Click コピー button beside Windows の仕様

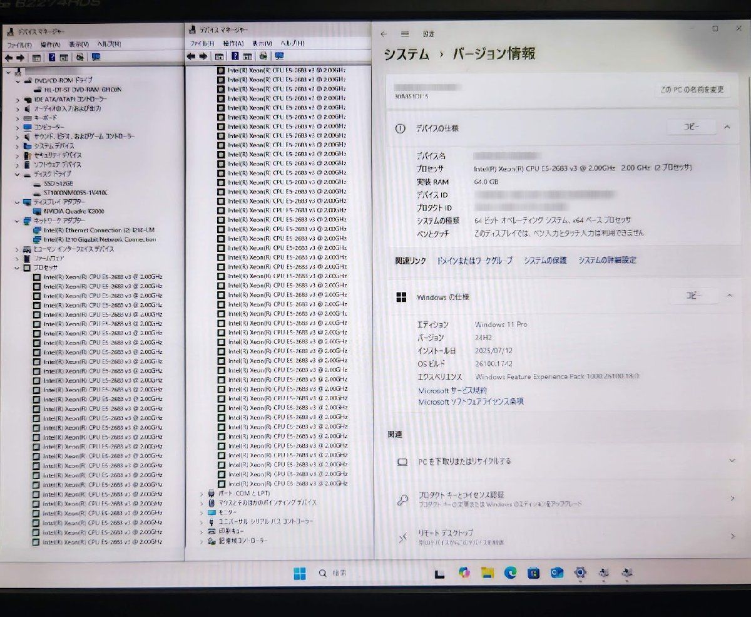(693, 296)
